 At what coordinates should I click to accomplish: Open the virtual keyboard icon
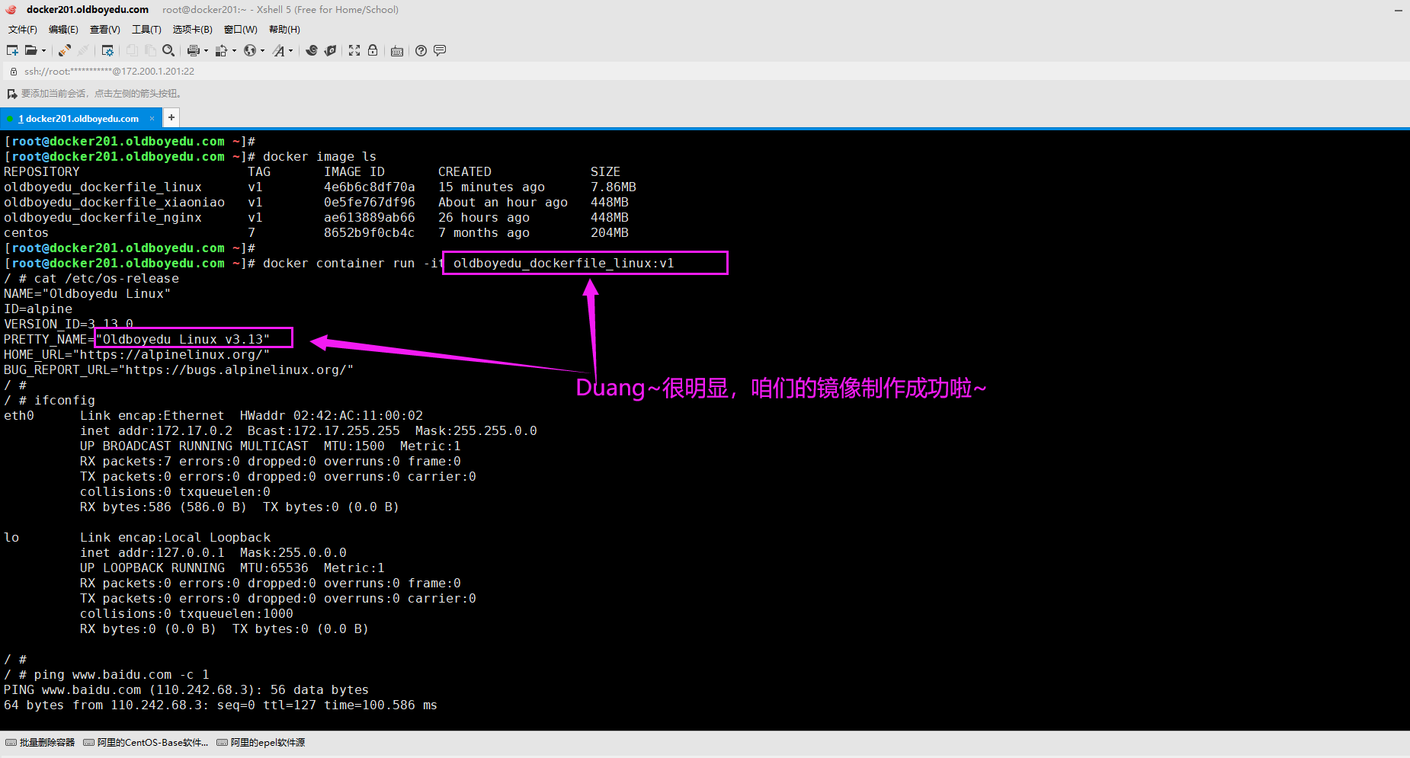click(397, 51)
